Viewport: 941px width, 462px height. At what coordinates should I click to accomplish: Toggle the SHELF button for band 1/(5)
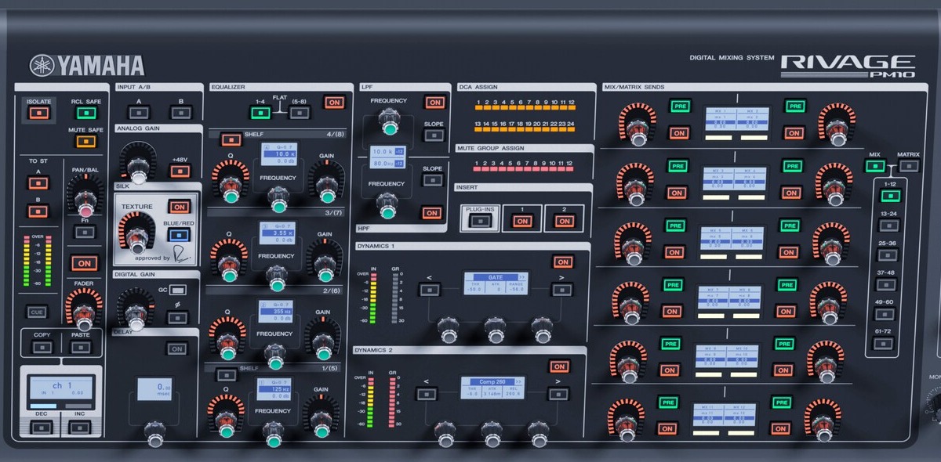(x=227, y=374)
